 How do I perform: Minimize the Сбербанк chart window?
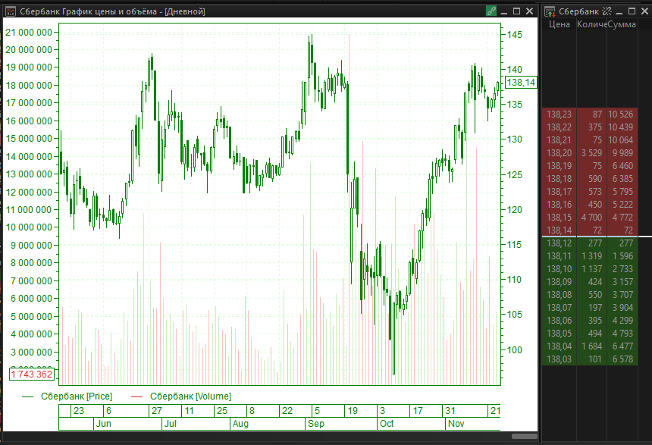pos(504,11)
